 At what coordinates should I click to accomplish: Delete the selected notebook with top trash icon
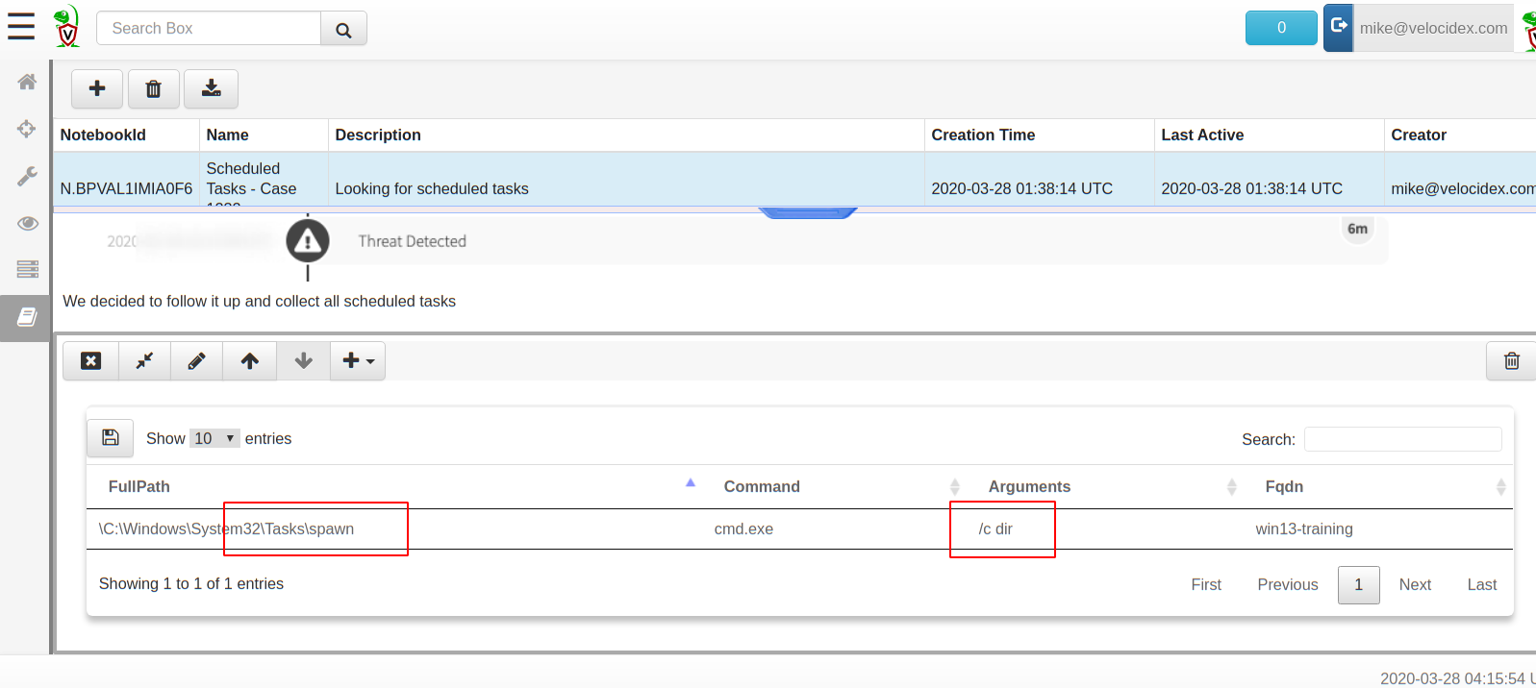click(153, 89)
